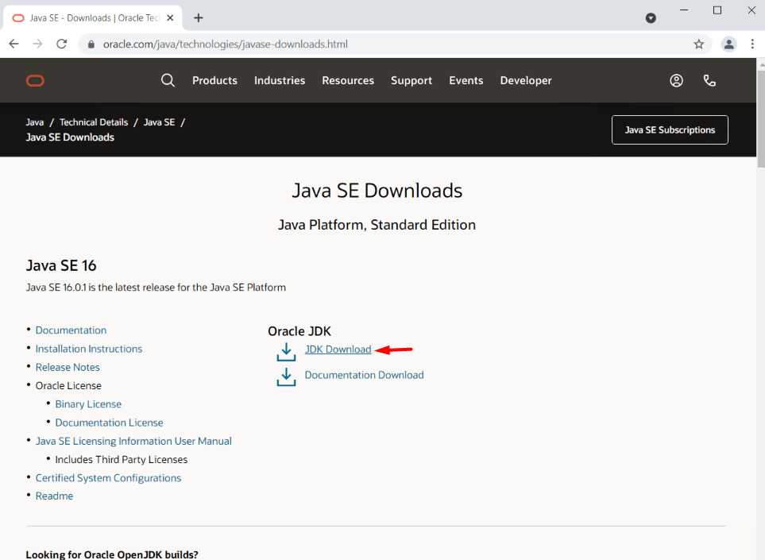Click the 'Java Platform, Standard Edition' subtitle

click(377, 225)
